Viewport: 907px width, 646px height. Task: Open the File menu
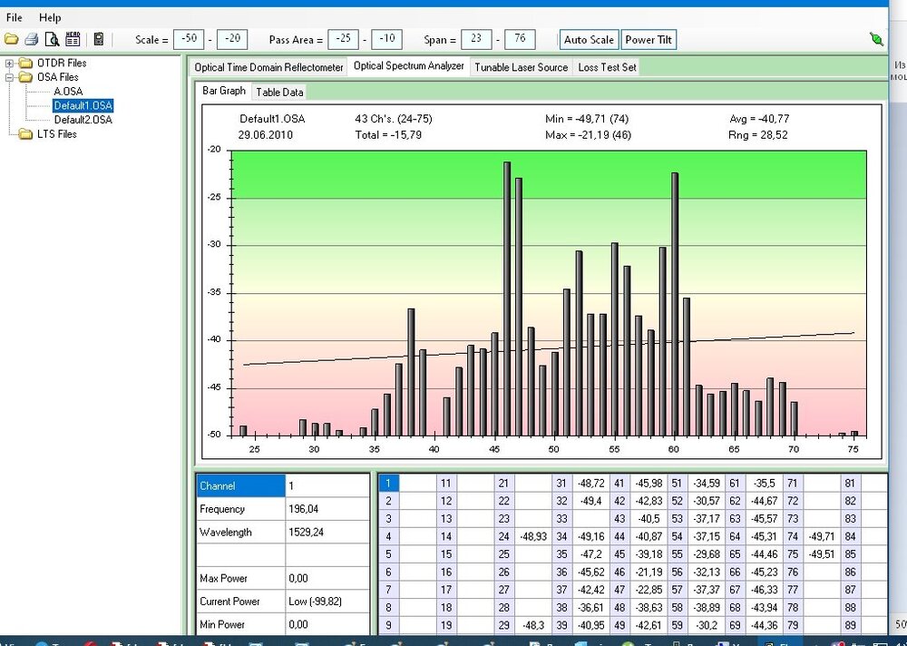pyautogui.click(x=15, y=17)
